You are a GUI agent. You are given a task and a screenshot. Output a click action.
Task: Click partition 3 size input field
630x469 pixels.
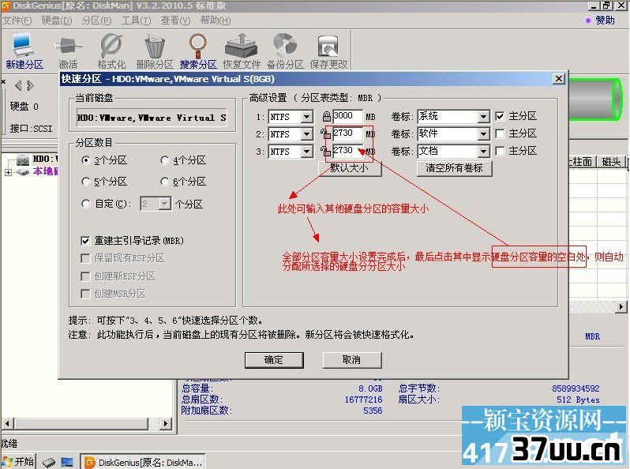click(x=347, y=151)
